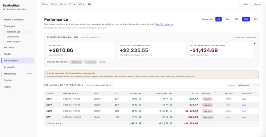Click the ELS status indicator chip

[x=63, y=4]
